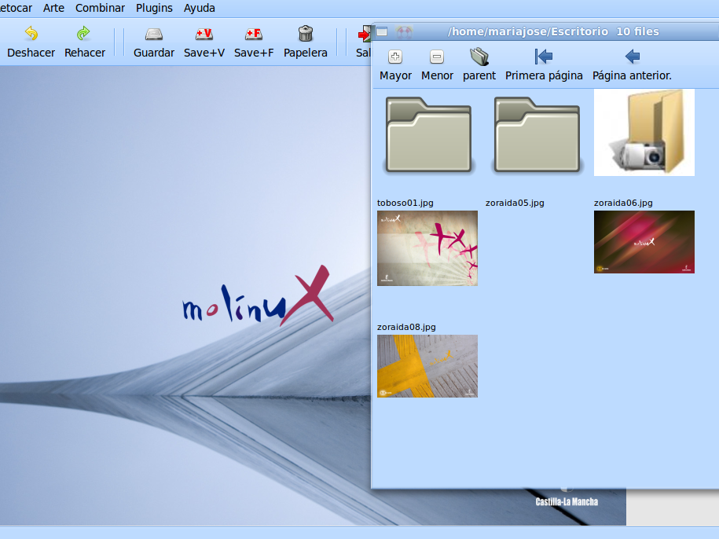Click the gallery window app icon in title bar
The width and height of the screenshot is (719, 539).
tap(404, 31)
